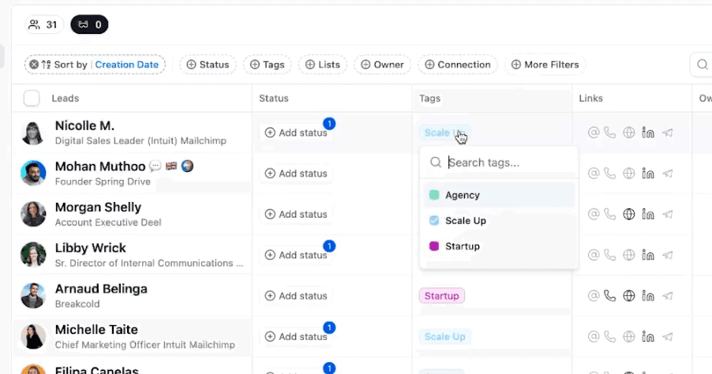Screen dimensions: 712x374
Task: Open LinkedIn icon for Libby Wrick
Action: point(648,255)
